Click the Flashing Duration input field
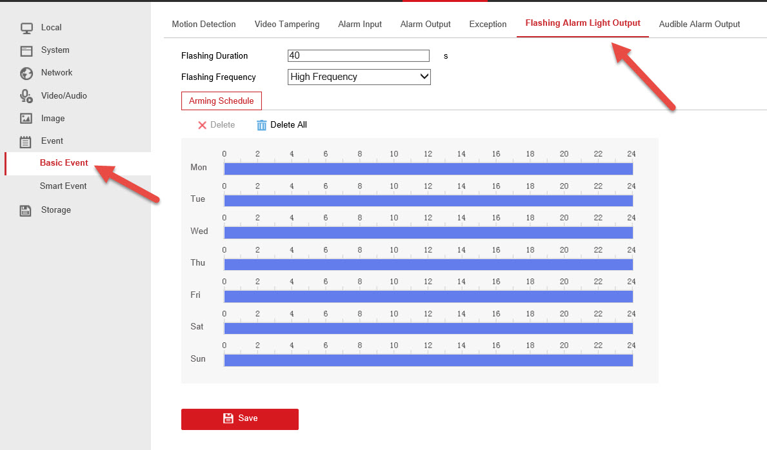Image resolution: width=767 pixels, height=450 pixels. 359,56
